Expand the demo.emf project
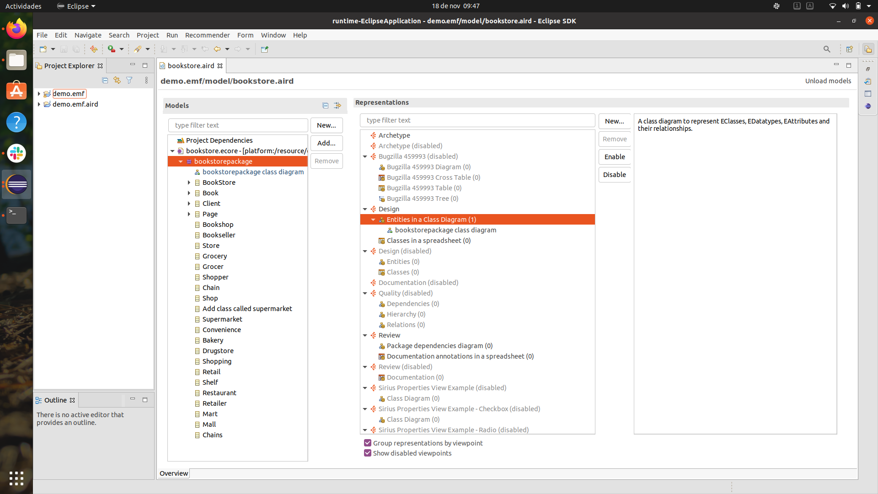 [39, 94]
